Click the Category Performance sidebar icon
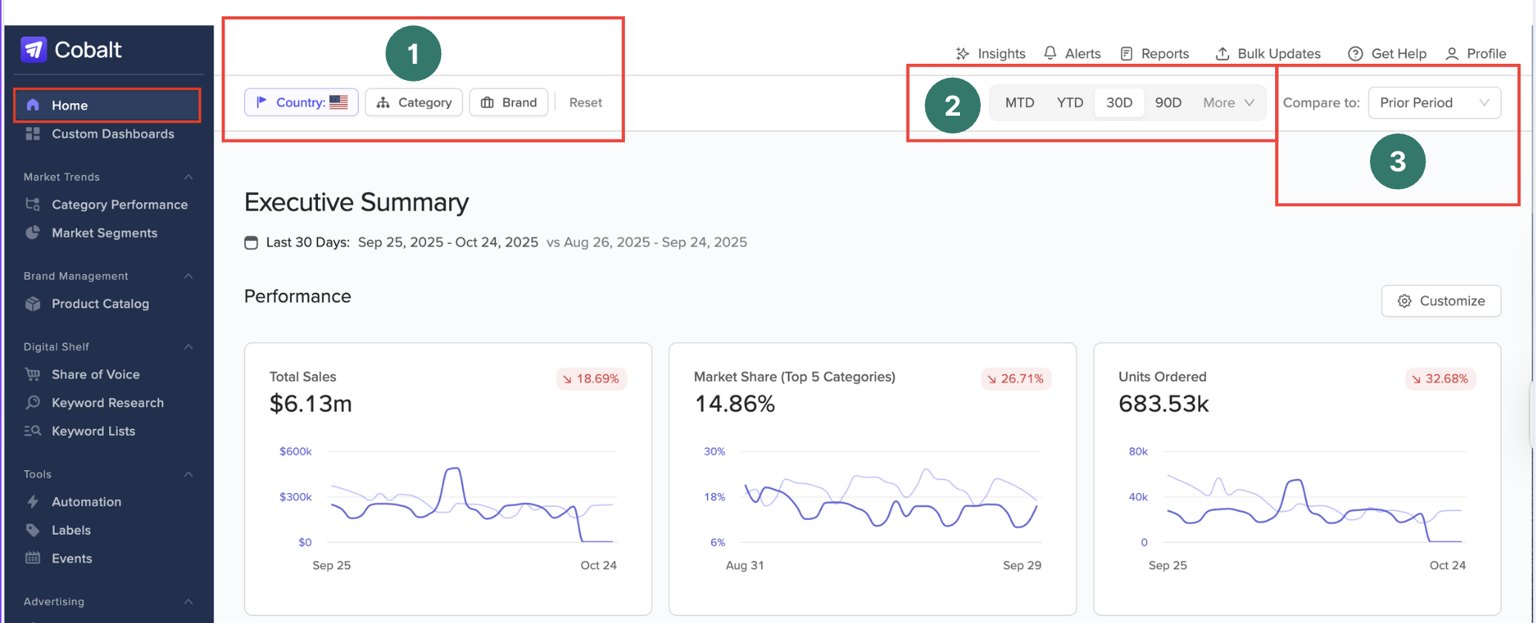Image resolution: width=1536 pixels, height=623 pixels. (33, 205)
